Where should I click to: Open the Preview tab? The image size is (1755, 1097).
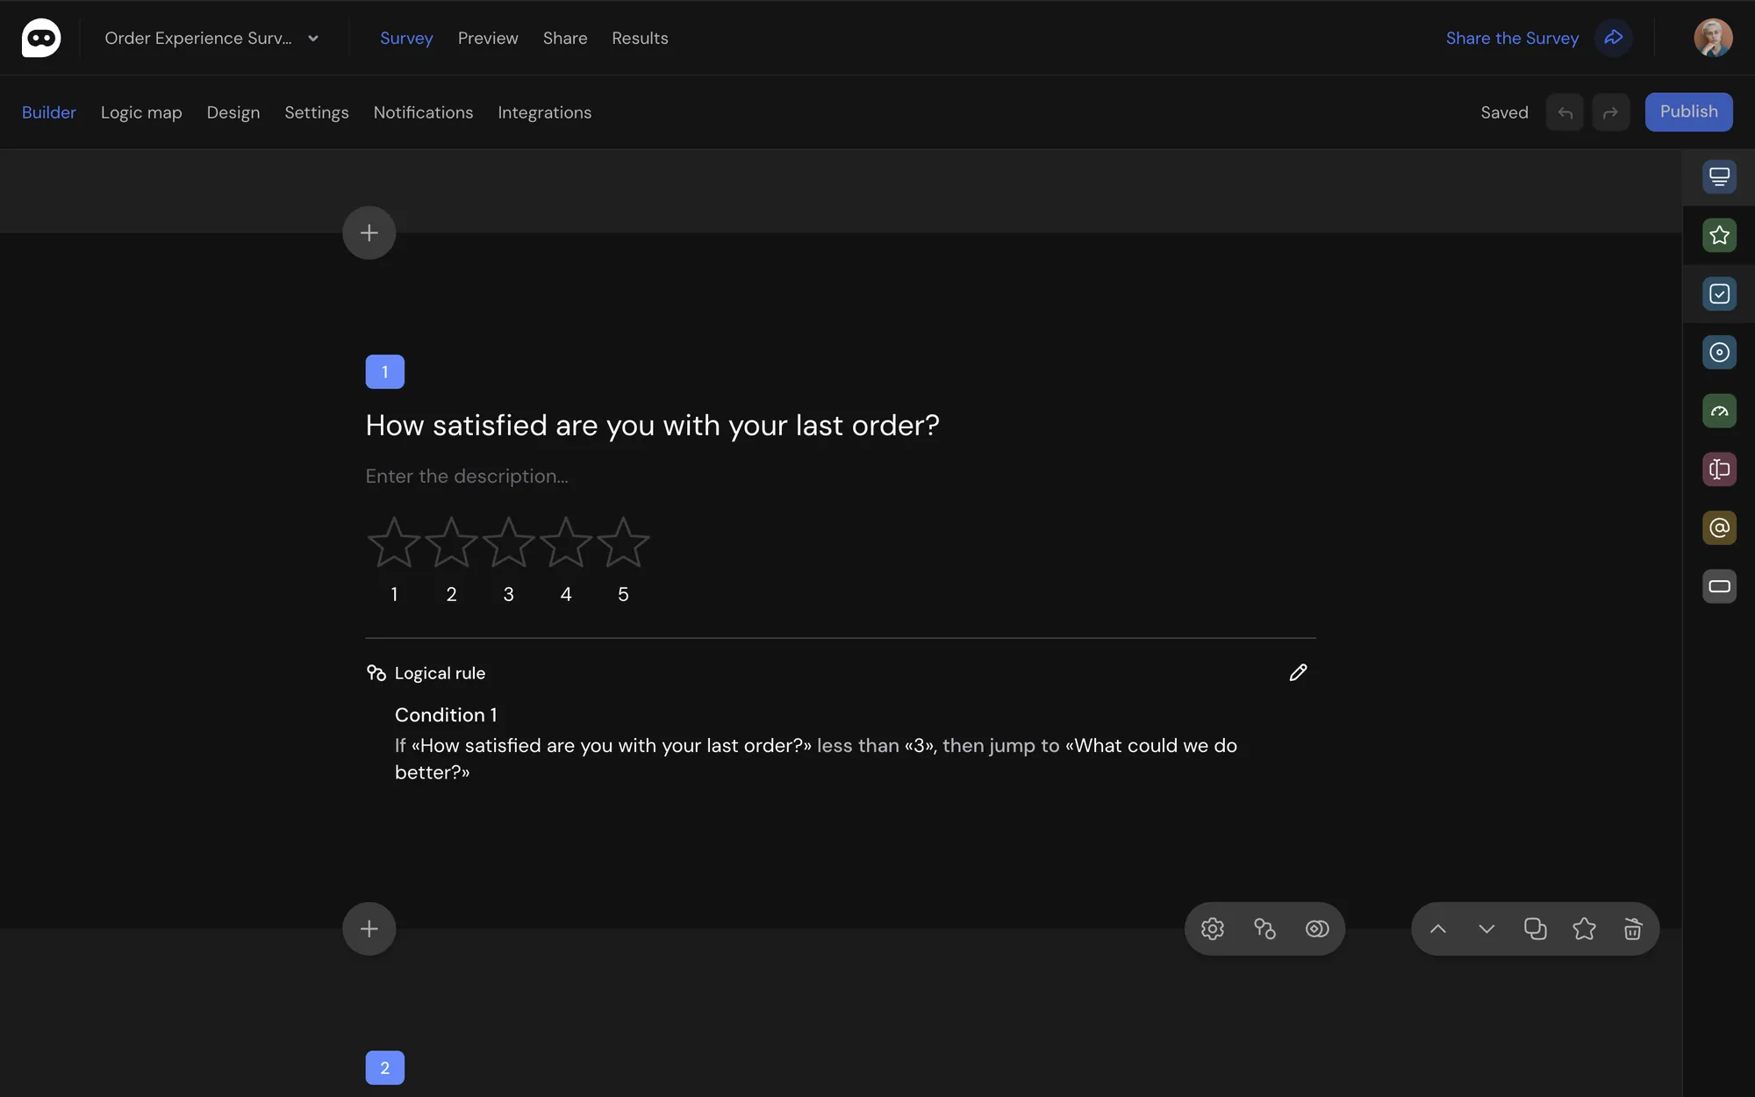pyautogui.click(x=488, y=38)
